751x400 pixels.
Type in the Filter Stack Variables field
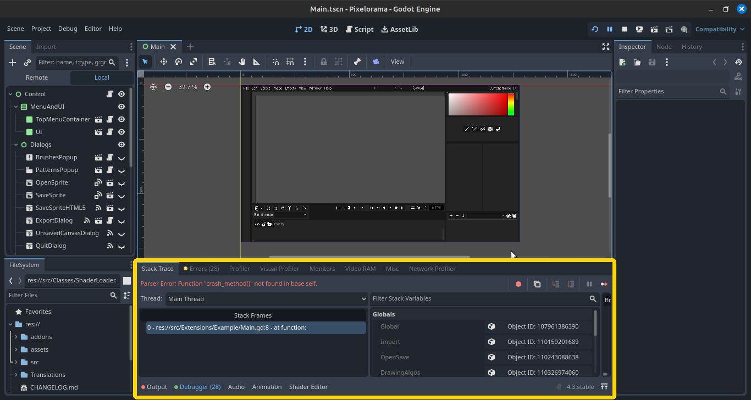[x=478, y=298]
